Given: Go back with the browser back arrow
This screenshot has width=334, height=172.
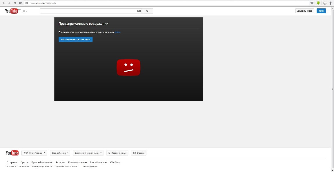Looking at the screenshot, I should click(x=3, y=3).
